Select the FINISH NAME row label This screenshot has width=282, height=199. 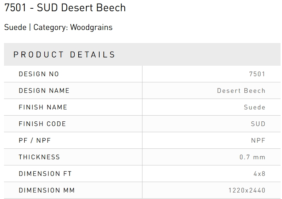pos(43,107)
